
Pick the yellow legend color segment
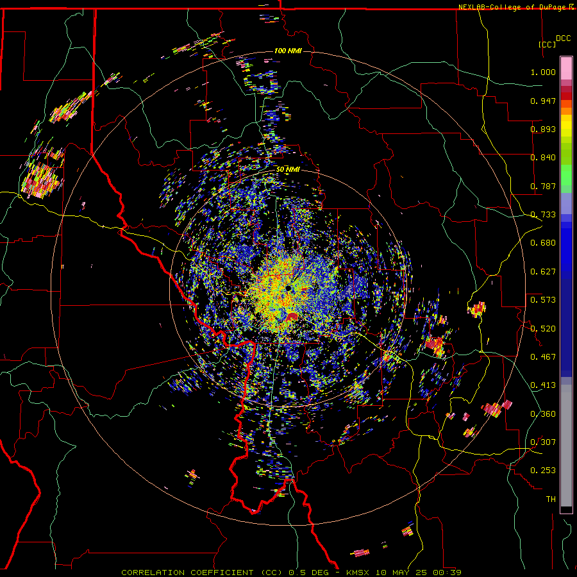click(566, 126)
